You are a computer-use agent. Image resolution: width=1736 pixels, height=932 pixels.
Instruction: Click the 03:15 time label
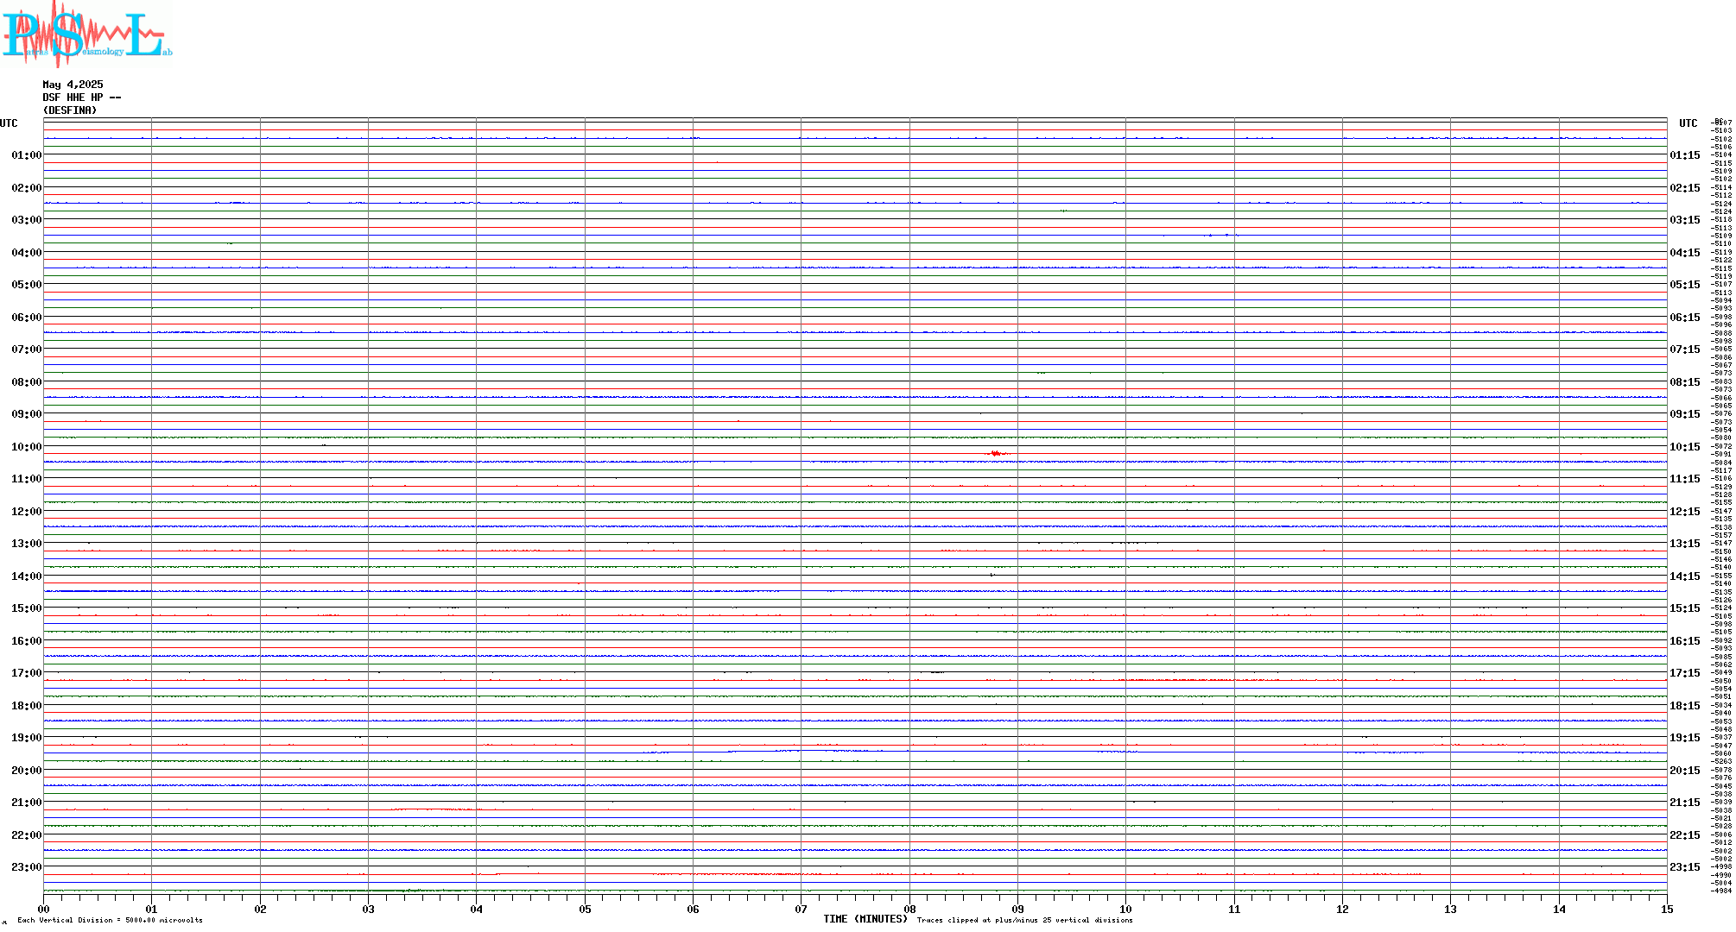[x=1685, y=220]
